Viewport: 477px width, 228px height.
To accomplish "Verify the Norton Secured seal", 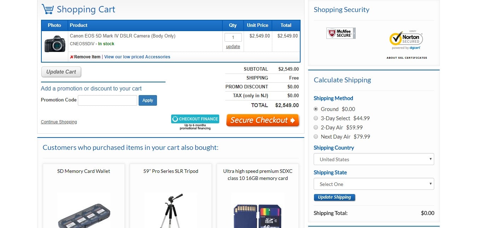I will tap(406, 40).
